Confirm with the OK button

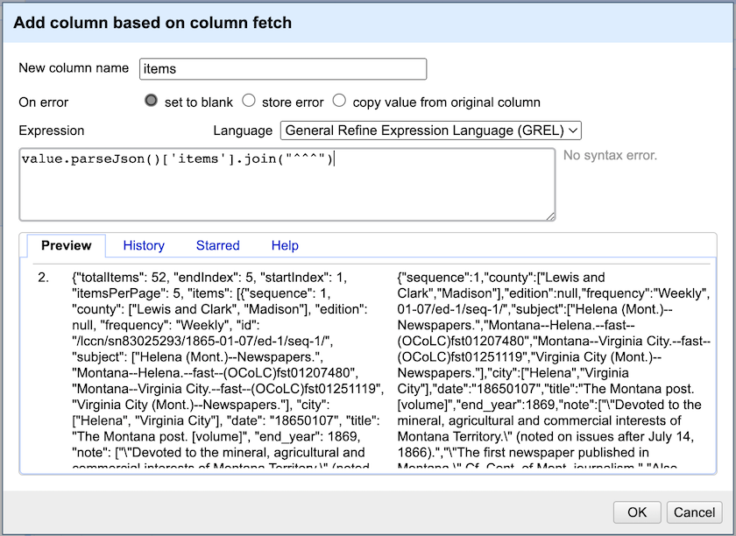pos(637,512)
